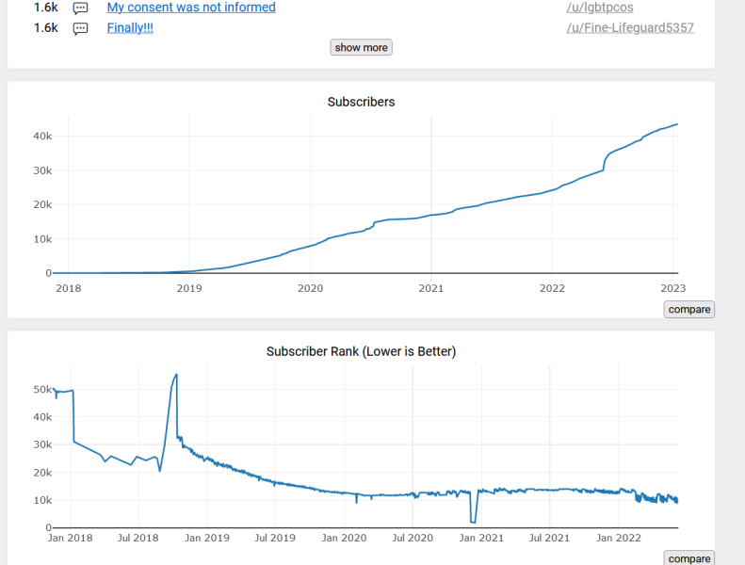The image size is (745, 565).
Task: Click compare button under Subscribers chart
Action: coord(688,310)
